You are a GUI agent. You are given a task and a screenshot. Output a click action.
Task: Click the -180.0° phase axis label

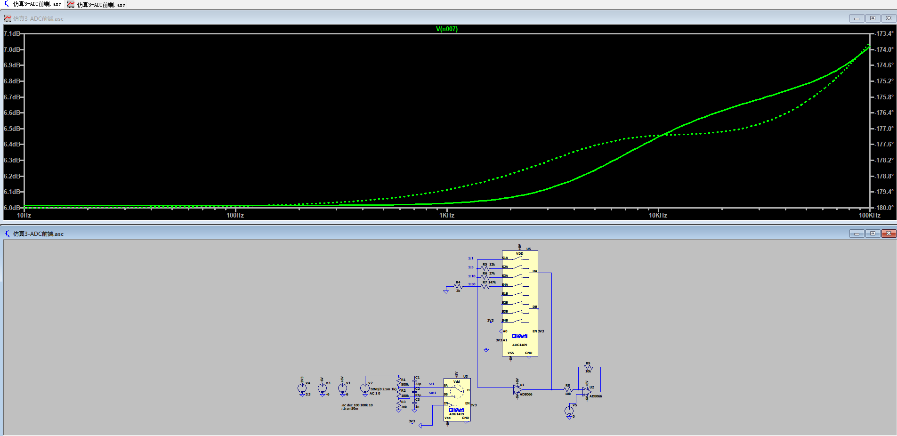pos(884,208)
